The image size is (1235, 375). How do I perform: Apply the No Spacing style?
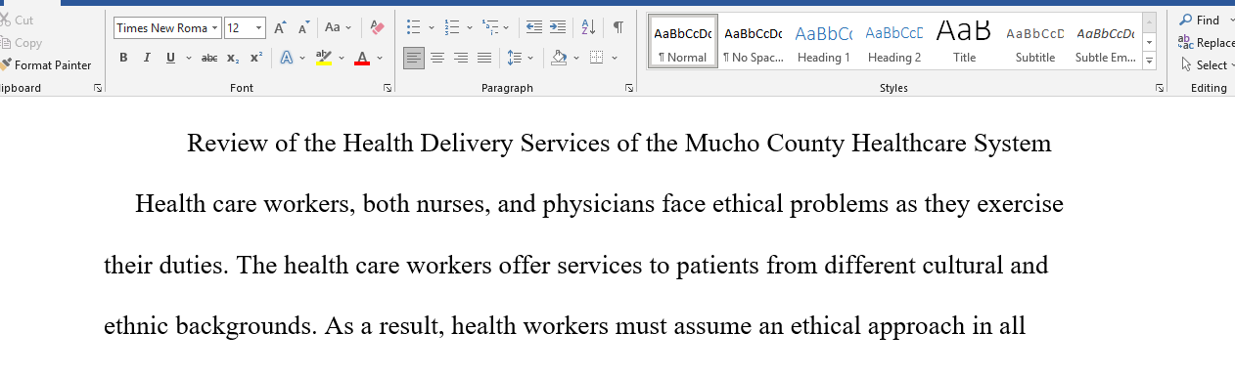(754, 41)
